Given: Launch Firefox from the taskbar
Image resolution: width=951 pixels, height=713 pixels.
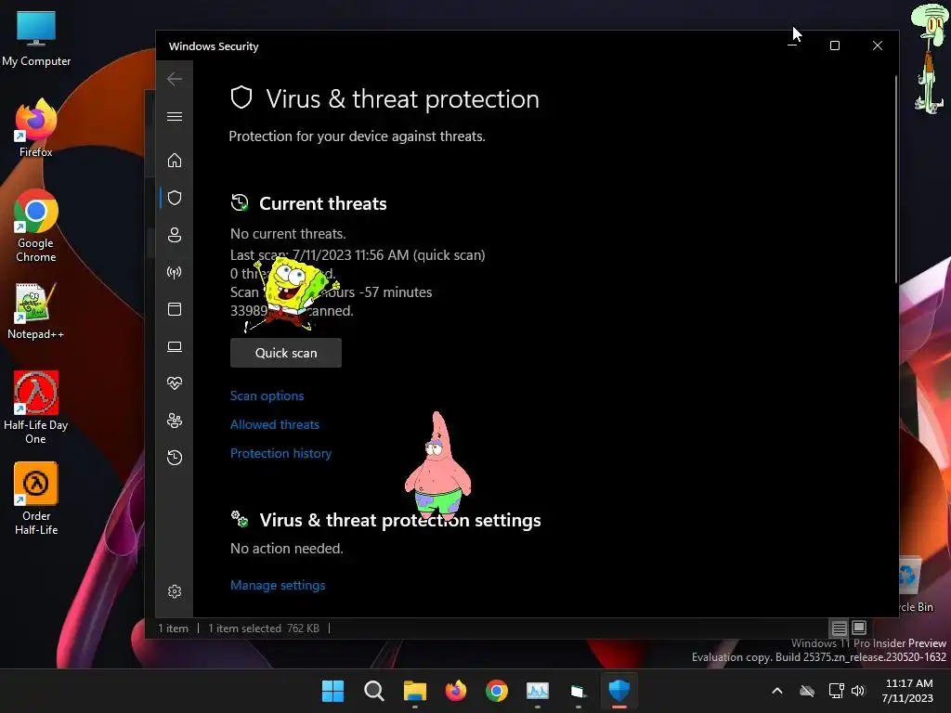Looking at the screenshot, I should pyautogui.click(x=456, y=691).
